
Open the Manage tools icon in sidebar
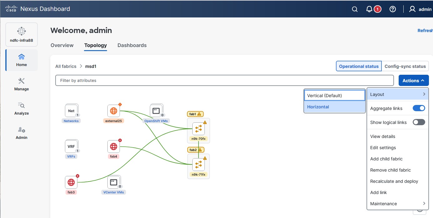click(22, 81)
